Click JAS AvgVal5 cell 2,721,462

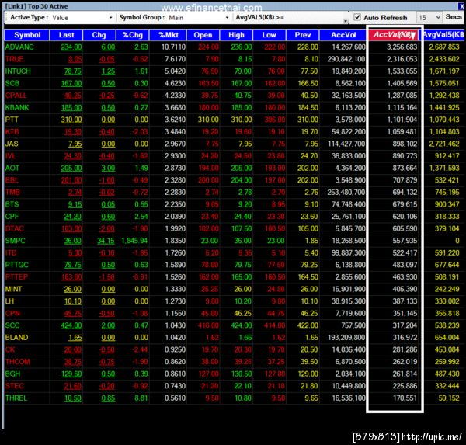click(x=444, y=144)
